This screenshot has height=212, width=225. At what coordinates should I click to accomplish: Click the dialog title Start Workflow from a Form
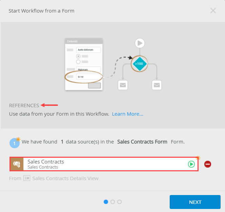[x=41, y=11]
